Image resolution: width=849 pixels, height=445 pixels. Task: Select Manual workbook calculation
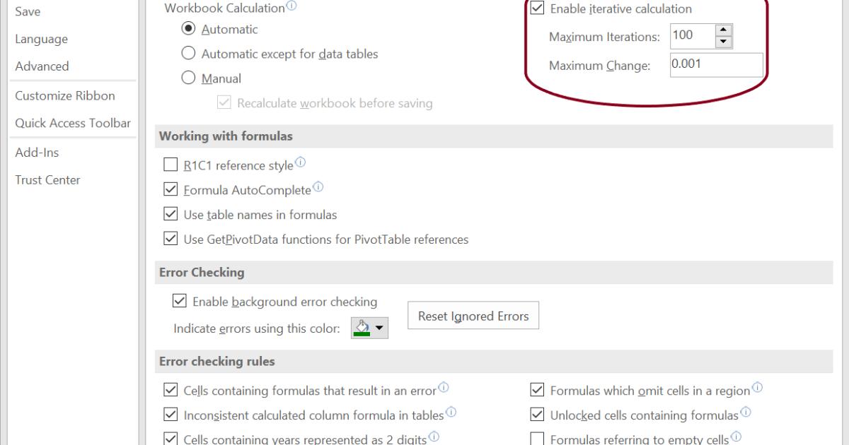(189, 79)
